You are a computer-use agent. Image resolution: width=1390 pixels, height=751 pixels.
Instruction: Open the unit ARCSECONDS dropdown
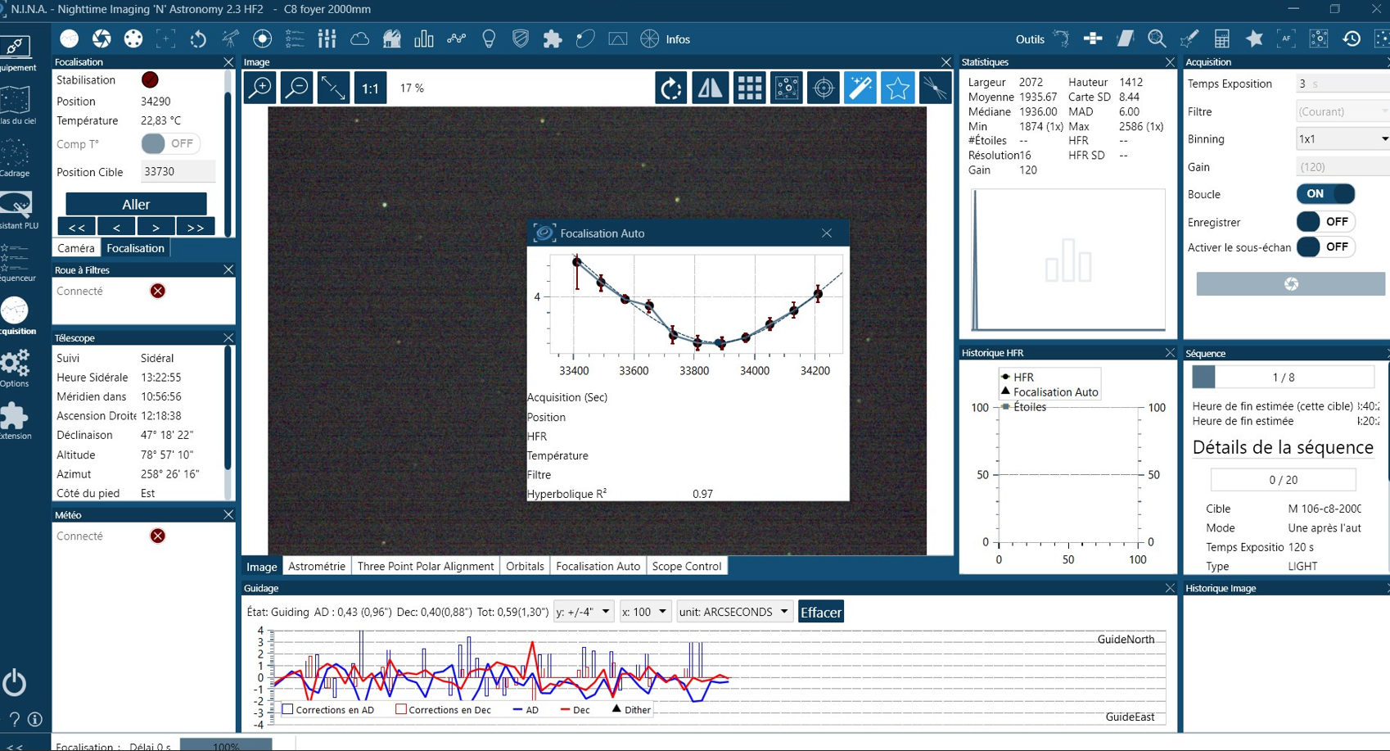[734, 612]
